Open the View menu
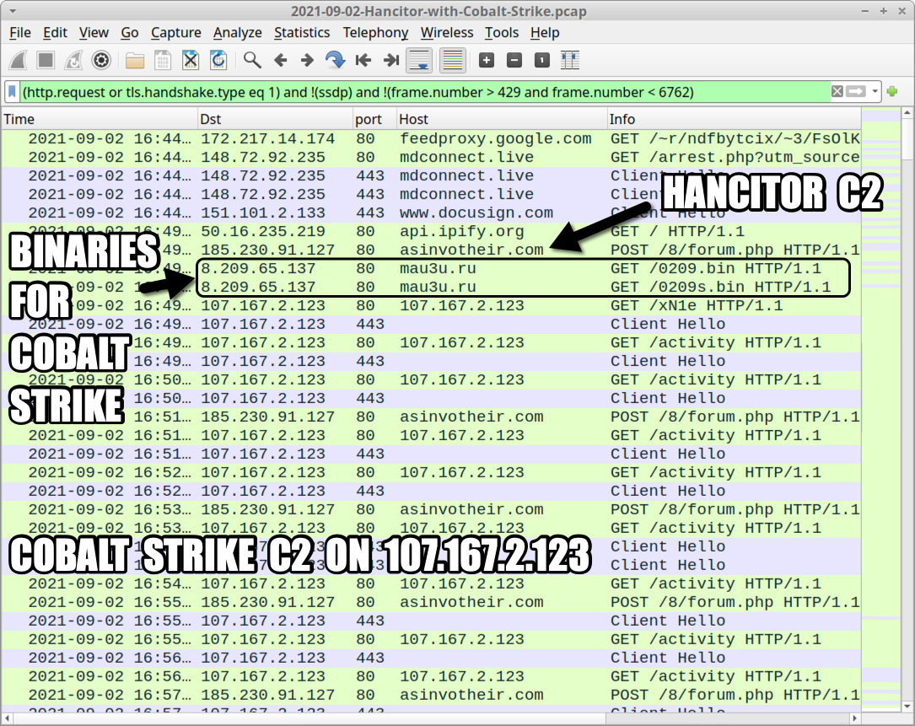The width and height of the screenshot is (915, 726). [x=94, y=33]
